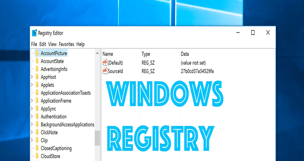Close the Registry Editor window
The height and width of the screenshot is (161, 304).
[268, 33]
